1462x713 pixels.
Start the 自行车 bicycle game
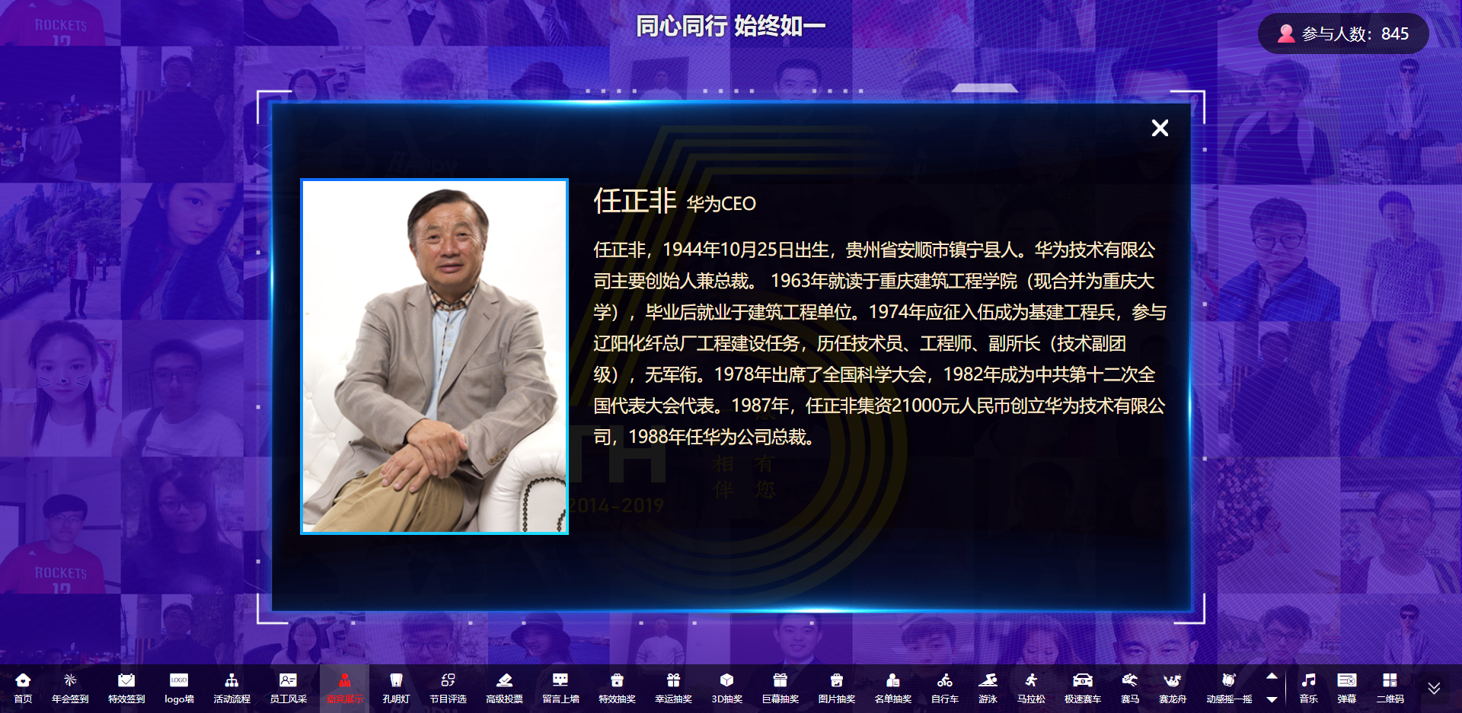(945, 688)
